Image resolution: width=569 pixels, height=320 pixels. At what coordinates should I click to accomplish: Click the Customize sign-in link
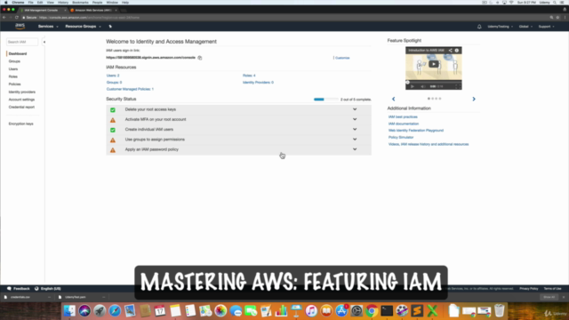[342, 58]
